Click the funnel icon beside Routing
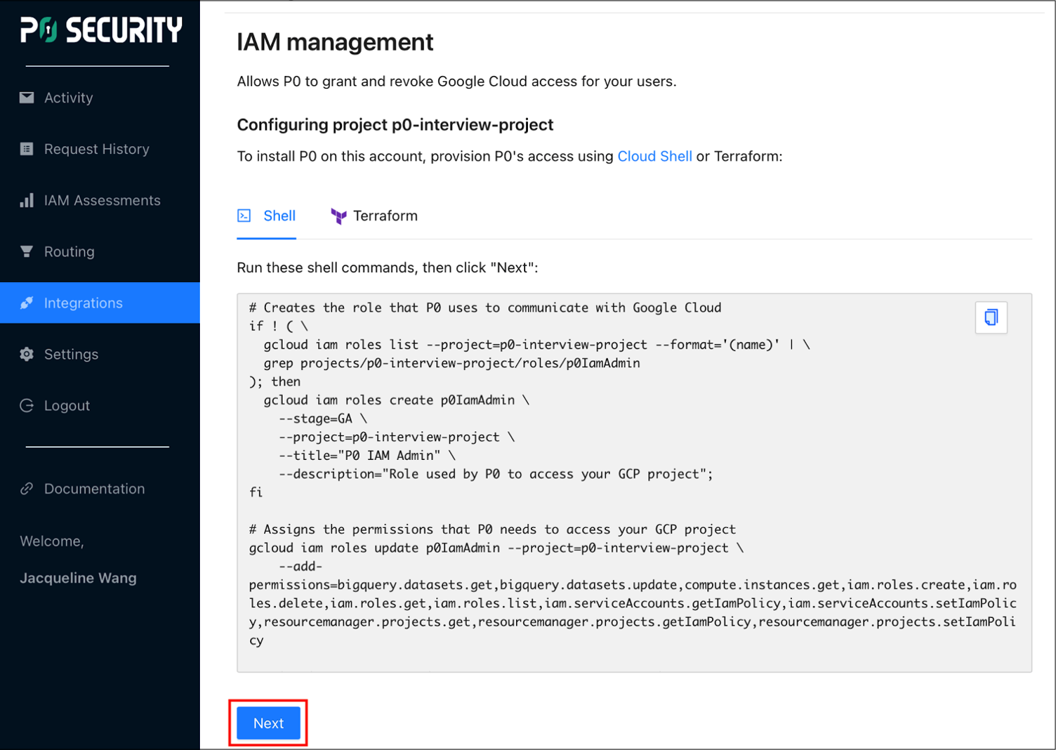The width and height of the screenshot is (1056, 750). 27,252
